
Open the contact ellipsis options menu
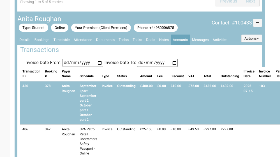(257, 23)
